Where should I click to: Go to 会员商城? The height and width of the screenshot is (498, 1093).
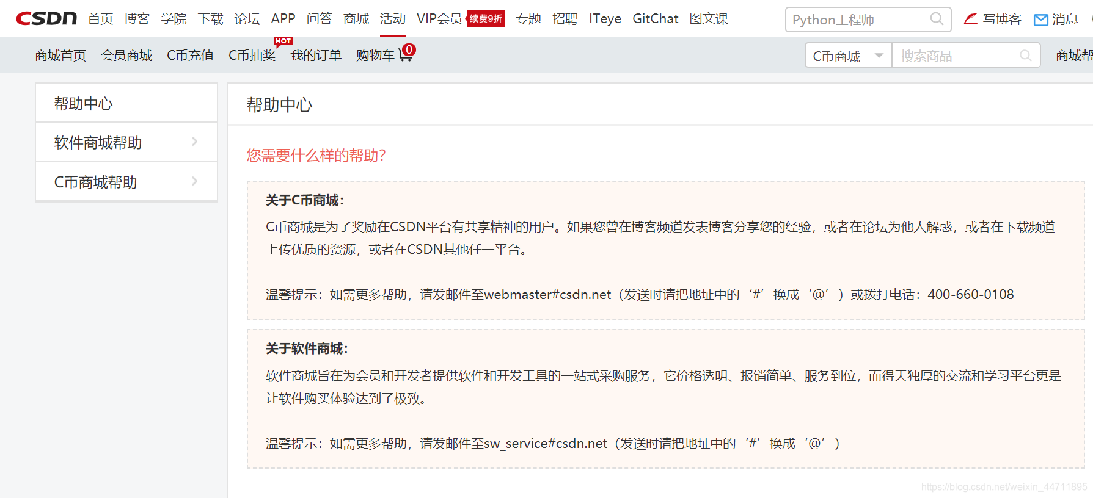pos(126,56)
